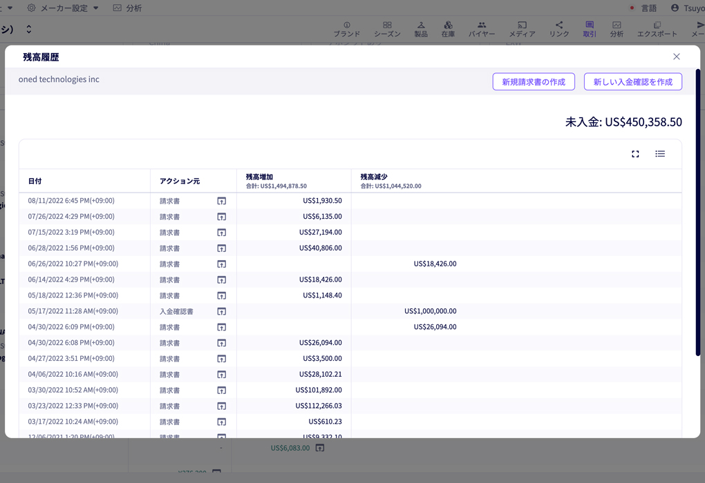
Task: Click 新しい入金確認を作成 button
Action: [x=632, y=81]
